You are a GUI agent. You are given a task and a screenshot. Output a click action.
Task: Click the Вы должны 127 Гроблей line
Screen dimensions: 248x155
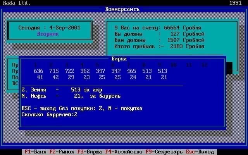(159, 34)
